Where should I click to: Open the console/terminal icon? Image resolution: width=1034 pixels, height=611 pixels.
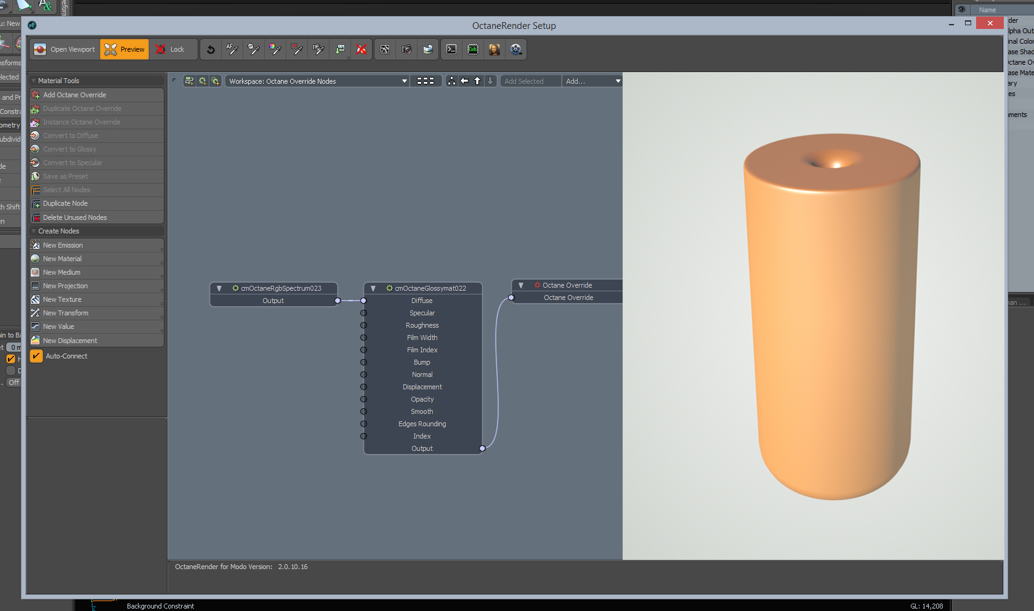pos(451,49)
